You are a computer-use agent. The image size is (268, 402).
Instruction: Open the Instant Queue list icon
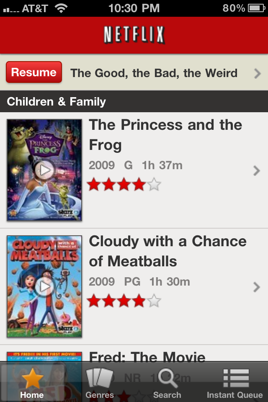click(x=235, y=379)
